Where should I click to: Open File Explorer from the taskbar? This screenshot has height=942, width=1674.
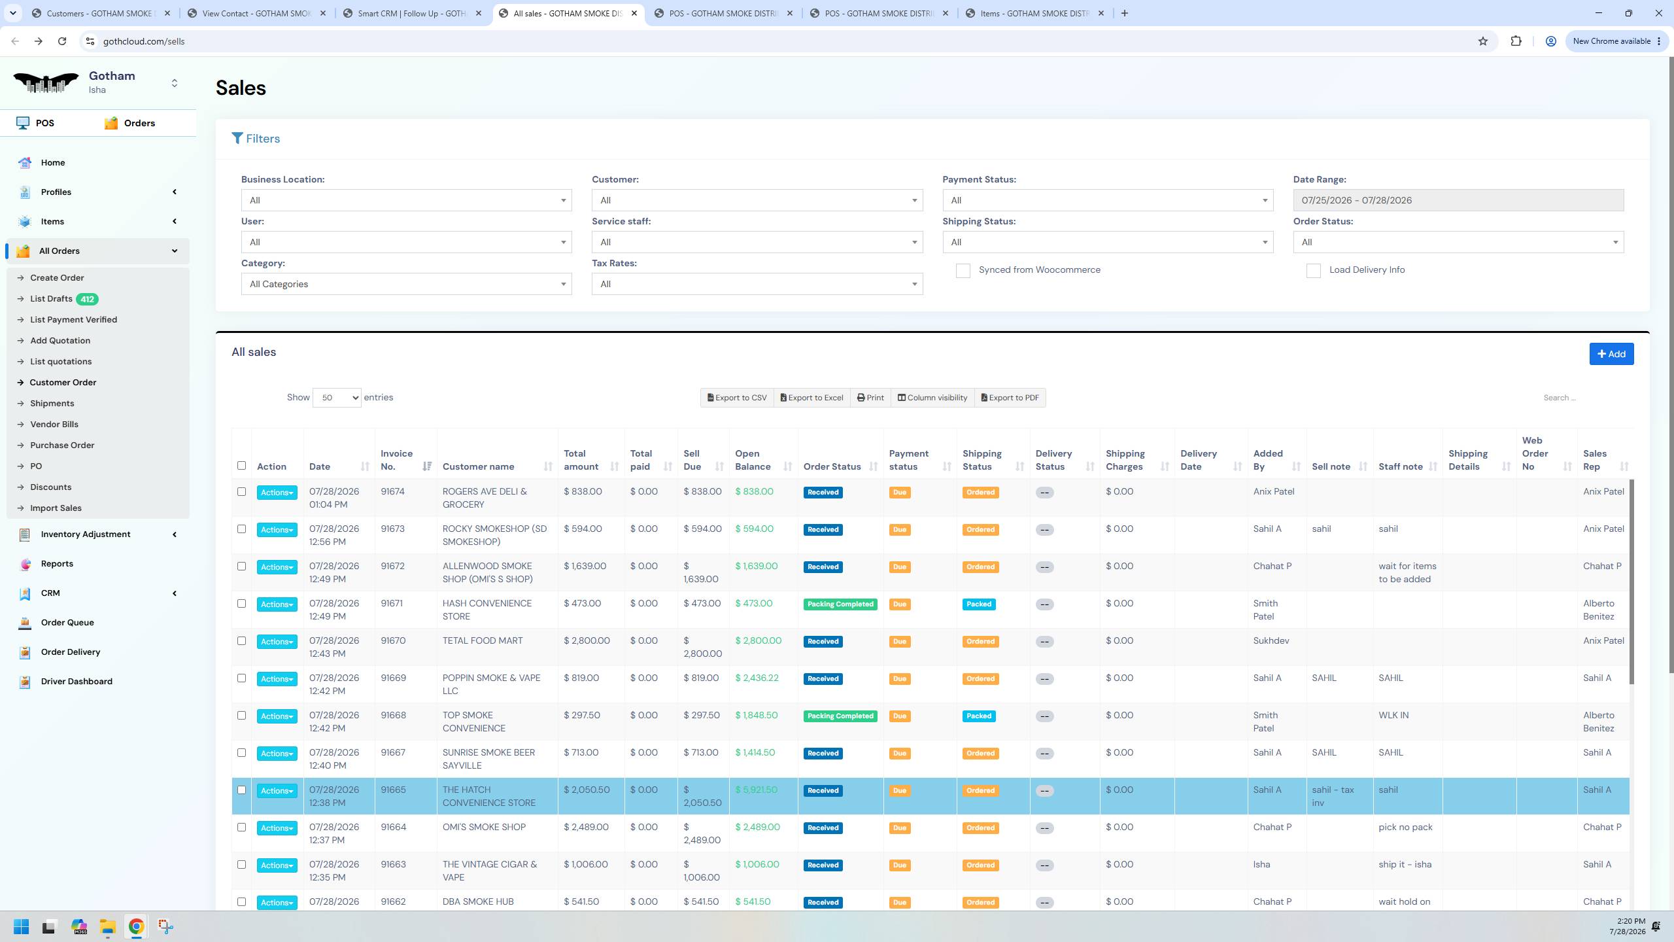(x=108, y=927)
